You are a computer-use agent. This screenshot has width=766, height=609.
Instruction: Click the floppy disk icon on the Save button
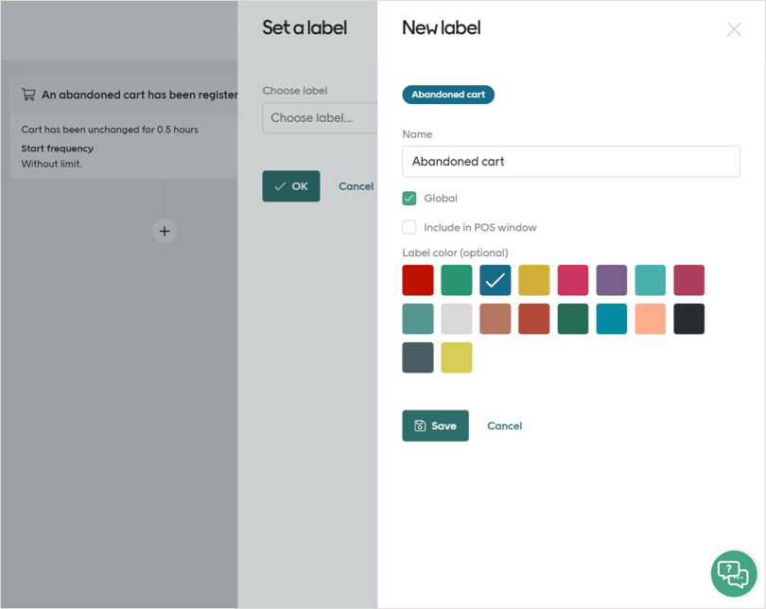point(419,426)
